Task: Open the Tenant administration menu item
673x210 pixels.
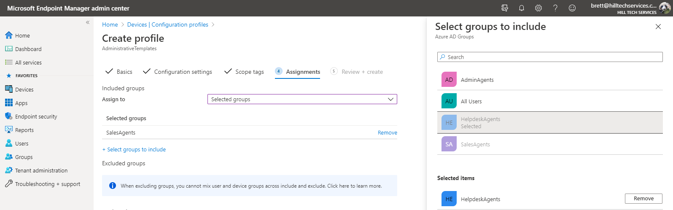Action: click(41, 170)
